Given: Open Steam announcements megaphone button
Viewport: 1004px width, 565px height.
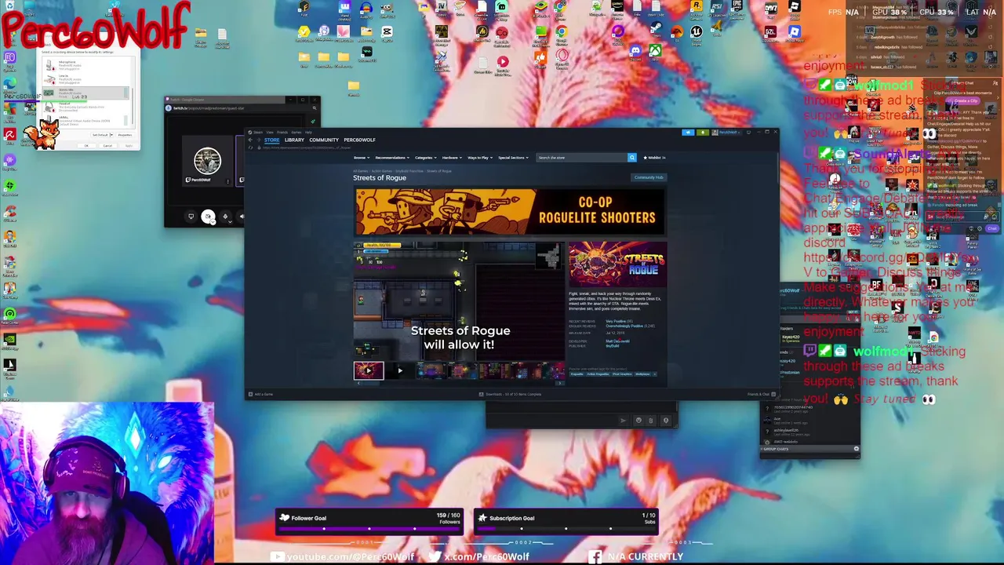Looking at the screenshot, I should [x=688, y=133].
